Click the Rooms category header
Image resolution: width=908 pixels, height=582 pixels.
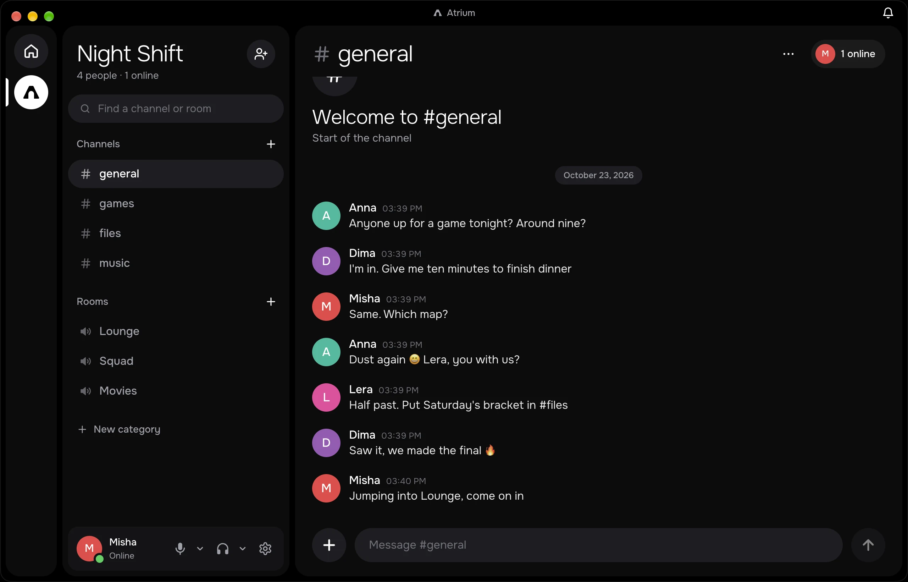coord(92,302)
